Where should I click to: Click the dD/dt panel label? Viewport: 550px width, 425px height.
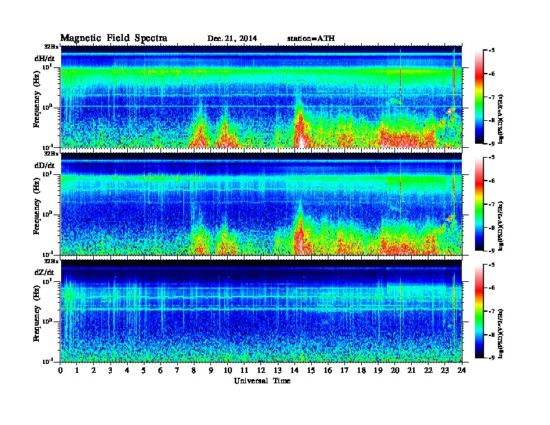[x=44, y=165]
